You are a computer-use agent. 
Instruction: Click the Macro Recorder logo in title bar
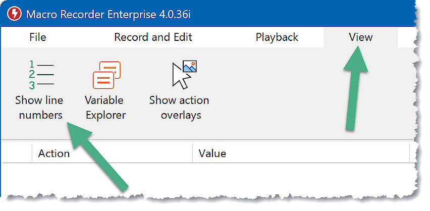coord(11,13)
